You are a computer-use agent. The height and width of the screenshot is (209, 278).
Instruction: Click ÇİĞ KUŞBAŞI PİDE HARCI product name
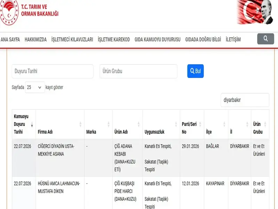pos(125,191)
